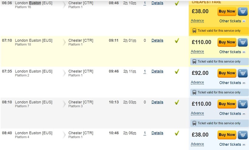Viewport: 249px width, 150px height.
Task: Click the 2h 03m journey duration
Action: pos(130,102)
